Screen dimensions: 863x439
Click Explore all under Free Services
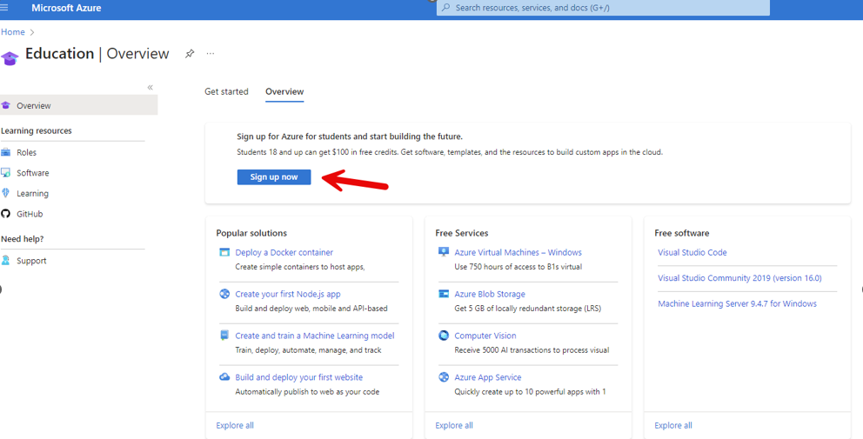454,425
